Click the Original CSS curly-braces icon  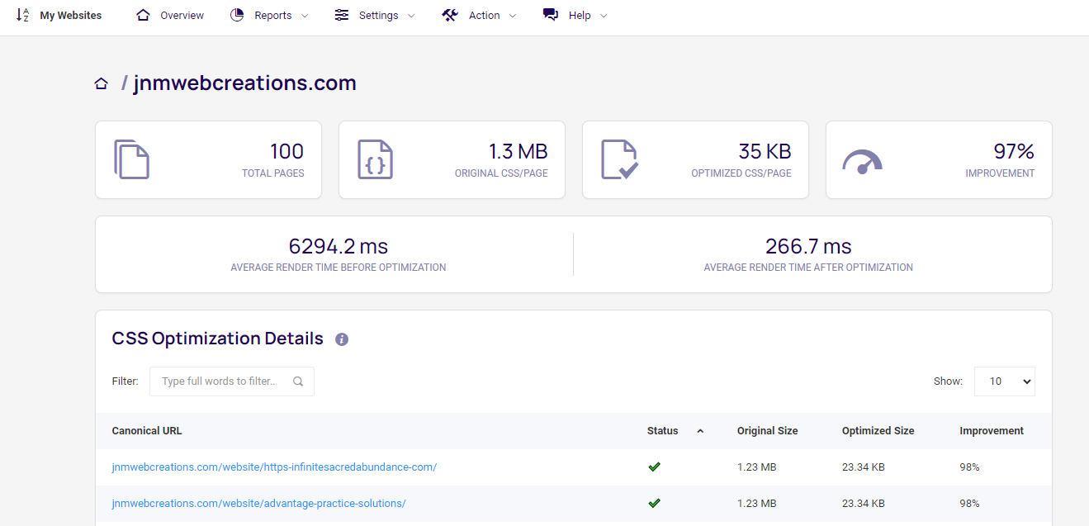point(376,159)
